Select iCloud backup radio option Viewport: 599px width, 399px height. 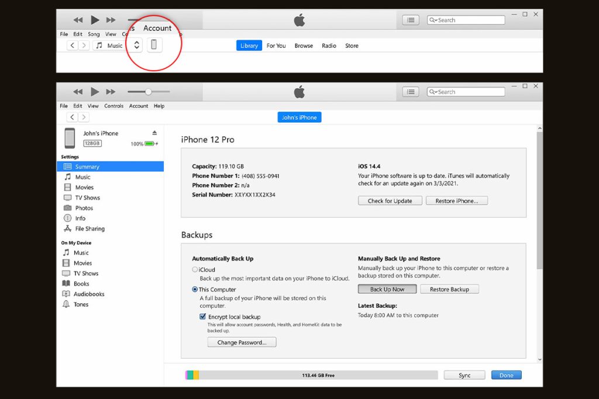tap(195, 269)
